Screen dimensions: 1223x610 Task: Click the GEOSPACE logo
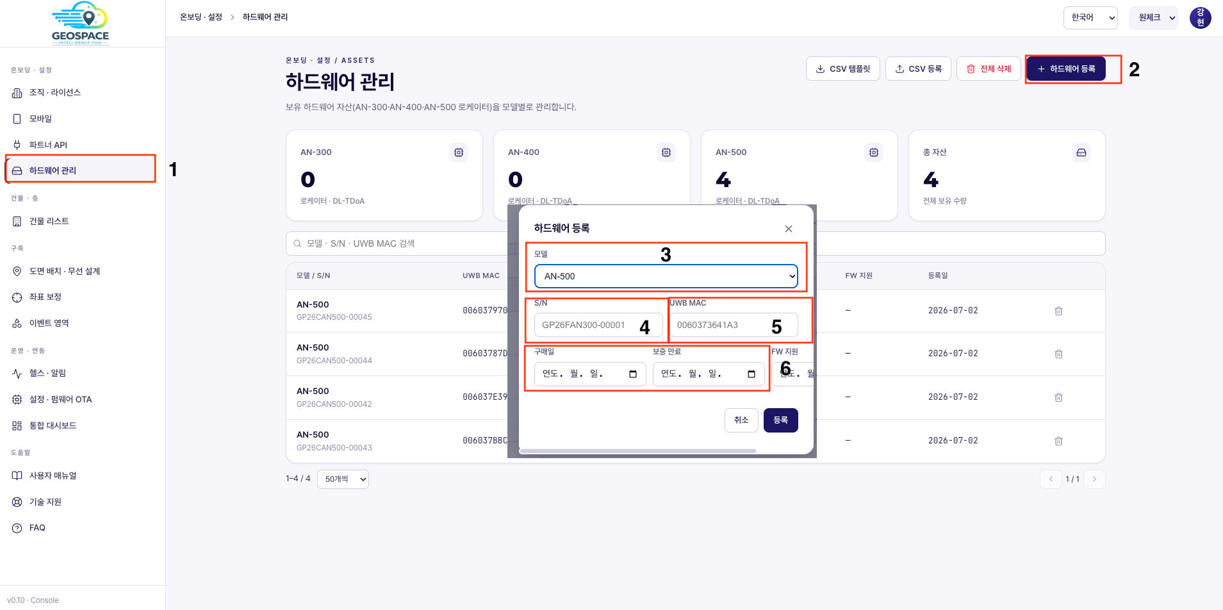[80, 23]
